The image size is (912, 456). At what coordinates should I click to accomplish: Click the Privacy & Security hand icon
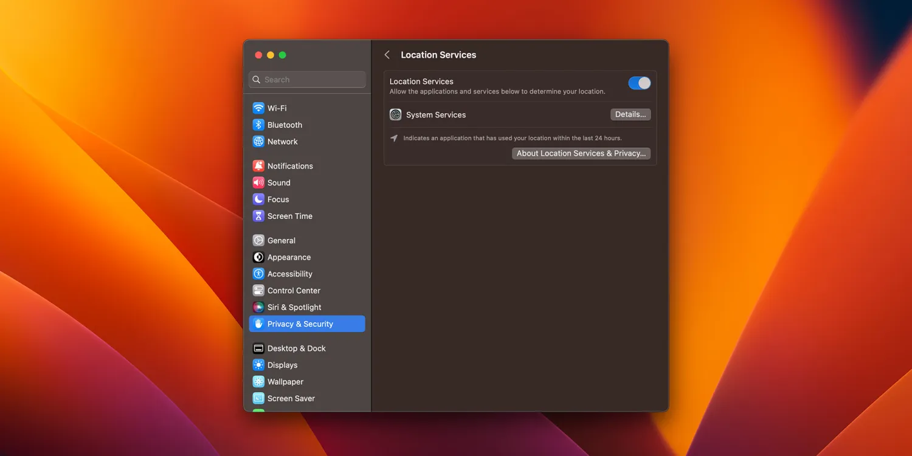pos(258,324)
